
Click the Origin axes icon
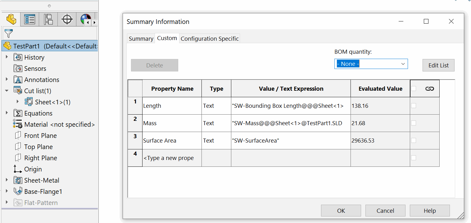coord(18,169)
